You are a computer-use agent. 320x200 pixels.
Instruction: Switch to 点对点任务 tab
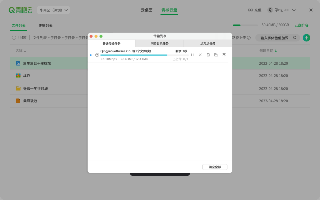point(208,43)
